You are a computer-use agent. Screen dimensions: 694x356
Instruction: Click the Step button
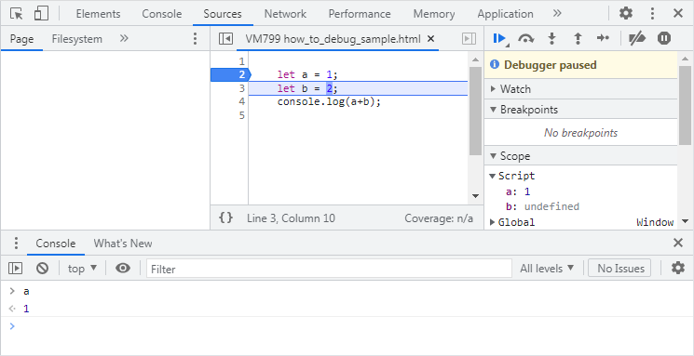(x=603, y=38)
